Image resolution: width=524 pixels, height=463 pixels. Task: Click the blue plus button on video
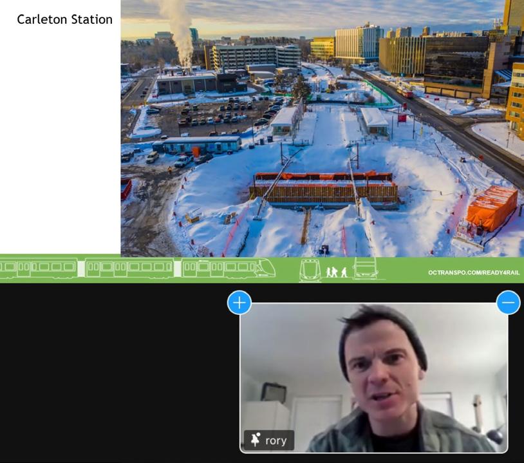239,303
